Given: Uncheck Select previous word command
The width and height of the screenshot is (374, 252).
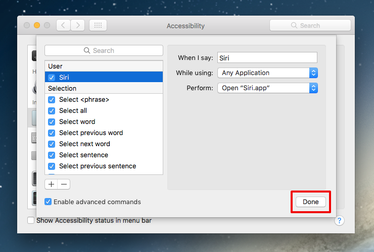Looking at the screenshot, I should pos(52,133).
